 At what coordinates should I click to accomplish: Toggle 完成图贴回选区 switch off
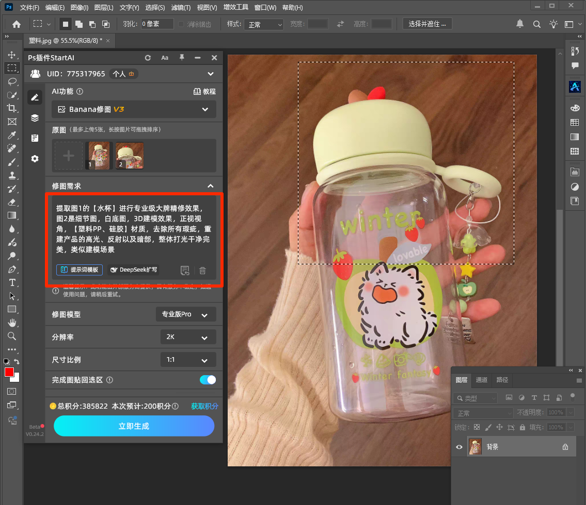[x=208, y=380]
